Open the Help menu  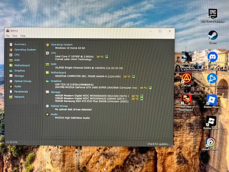[23, 36]
